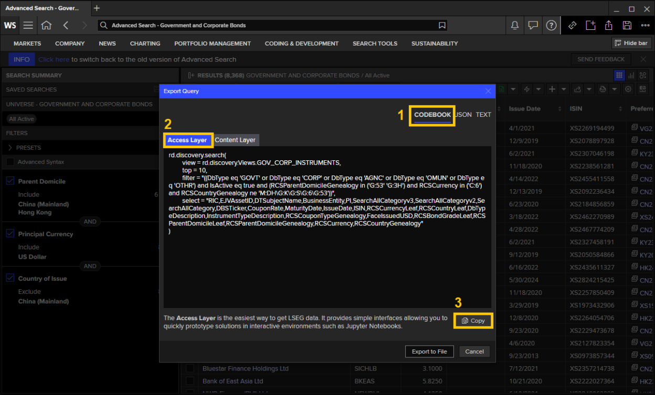
Task: Click the copy link icon in the titlebar
Action: (x=572, y=25)
